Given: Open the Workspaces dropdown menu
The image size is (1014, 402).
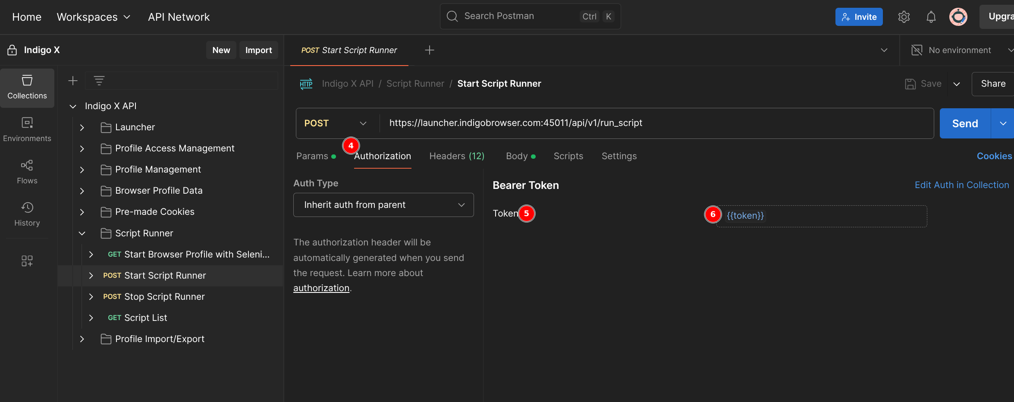Looking at the screenshot, I should tap(94, 17).
